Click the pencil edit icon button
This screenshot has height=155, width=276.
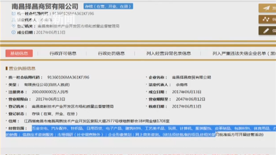pos(267,30)
